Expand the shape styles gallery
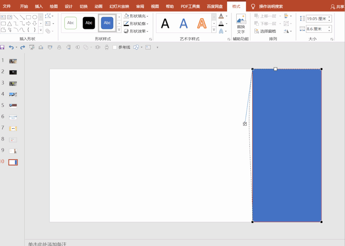The width and height of the screenshot is (345, 246). [x=119, y=30]
